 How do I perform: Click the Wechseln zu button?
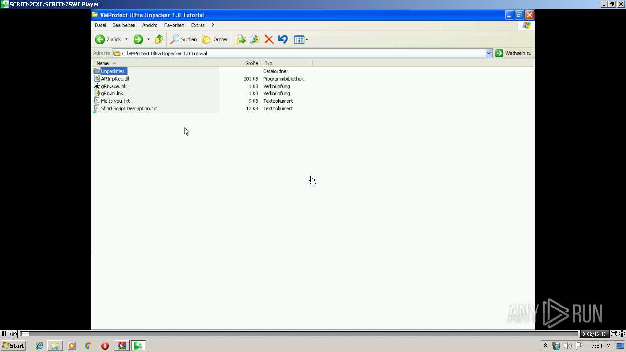(514, 53)
